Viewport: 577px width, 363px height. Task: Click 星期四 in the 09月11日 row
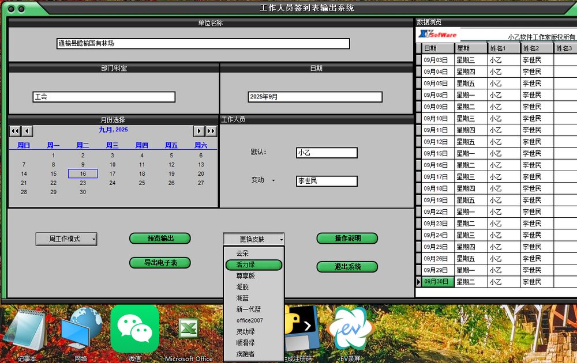471,130
